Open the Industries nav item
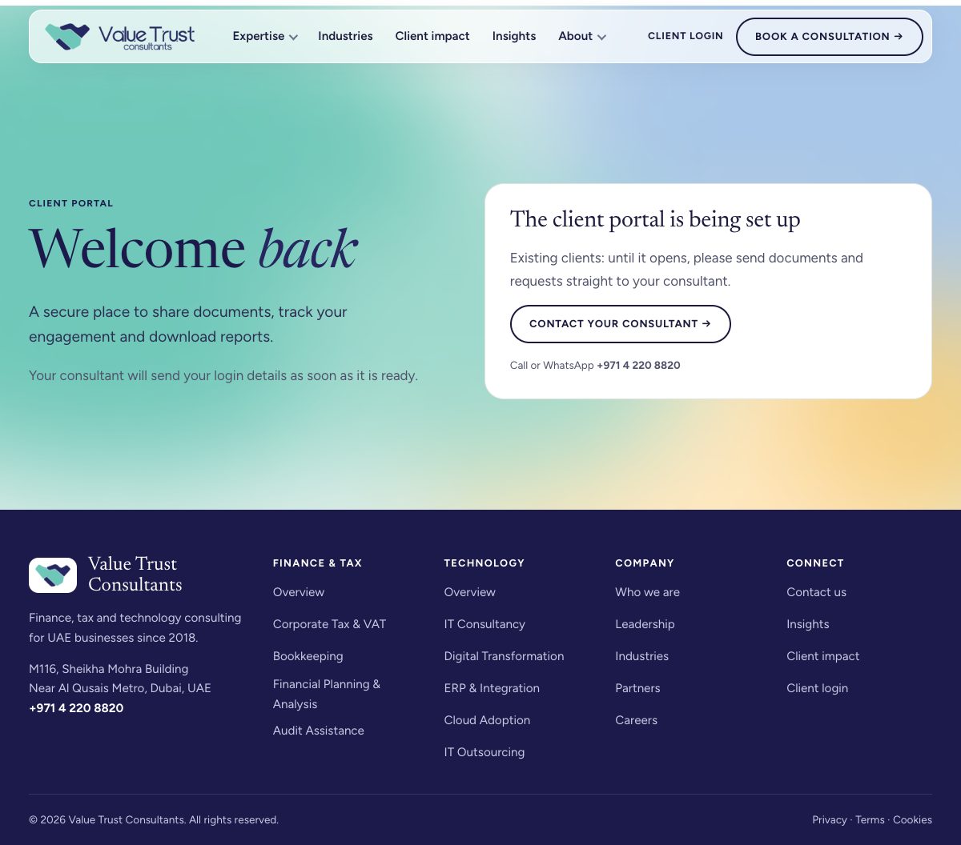 coord(345,36)
